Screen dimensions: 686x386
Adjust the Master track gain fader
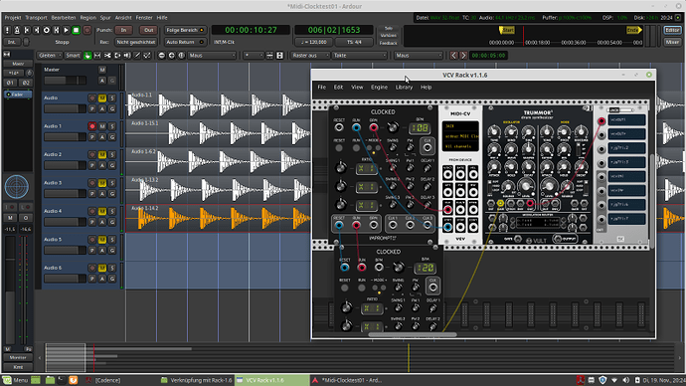click(x=65, y=81)
